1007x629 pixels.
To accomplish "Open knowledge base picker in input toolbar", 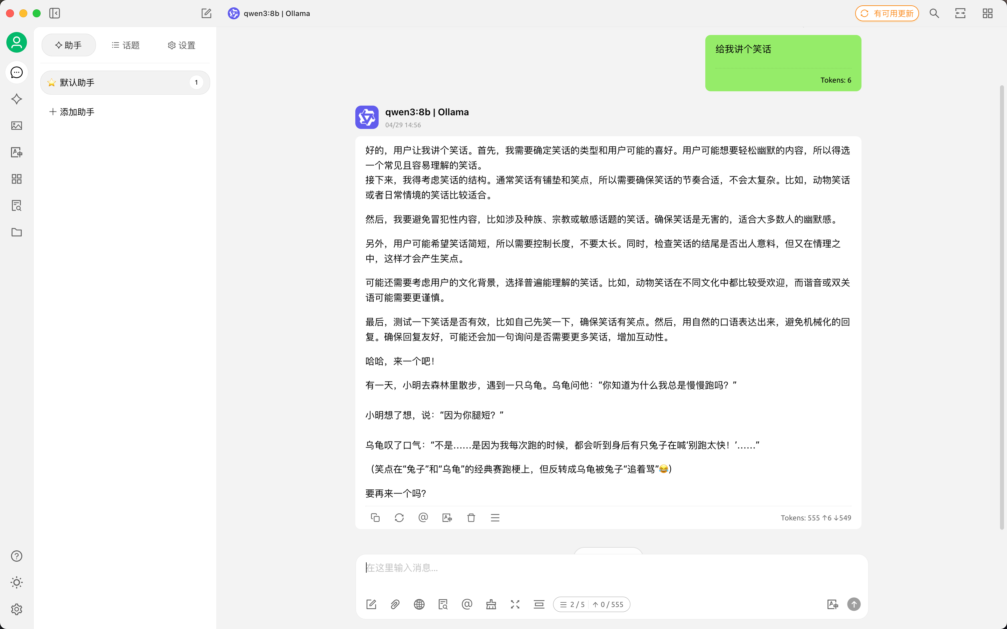I will tap(443, 604).
